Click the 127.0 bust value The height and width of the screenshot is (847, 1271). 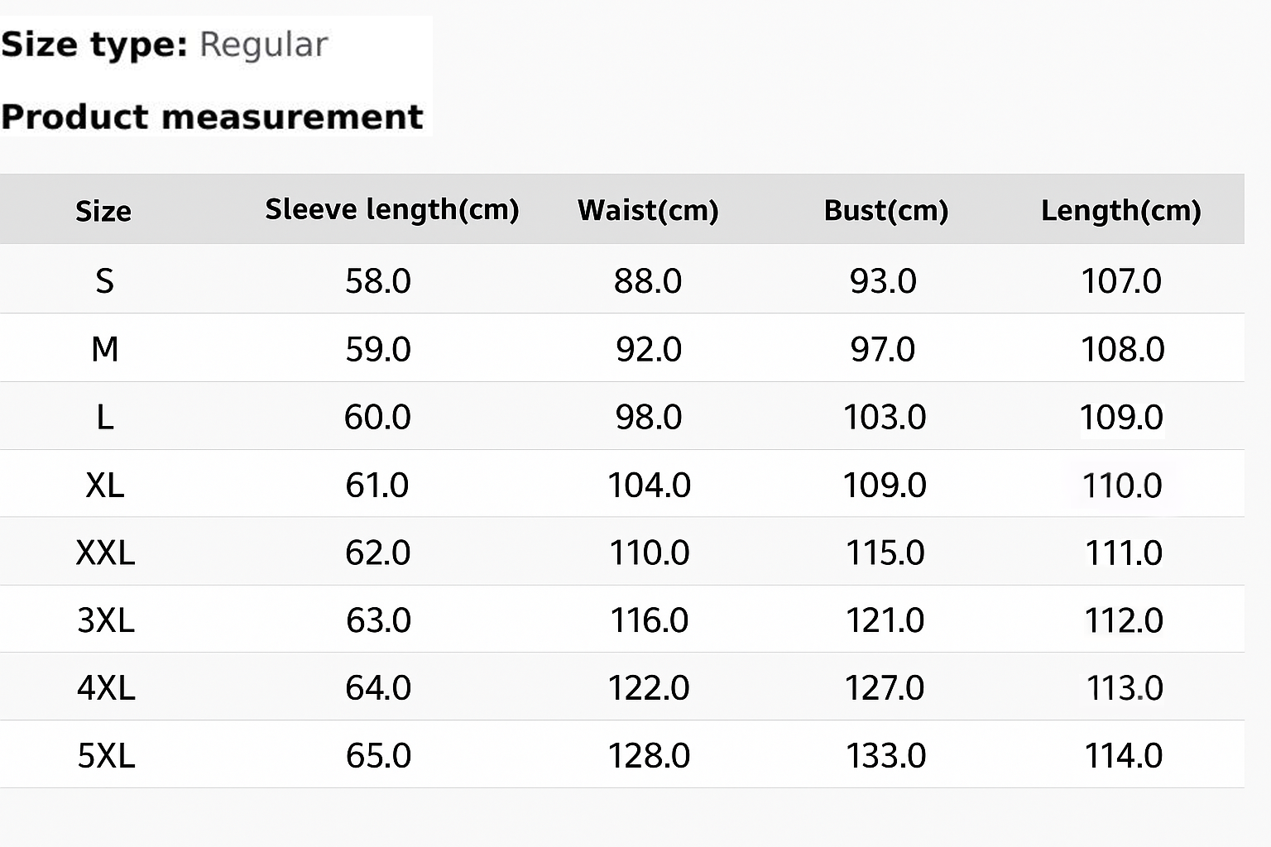tap(885, 688)
